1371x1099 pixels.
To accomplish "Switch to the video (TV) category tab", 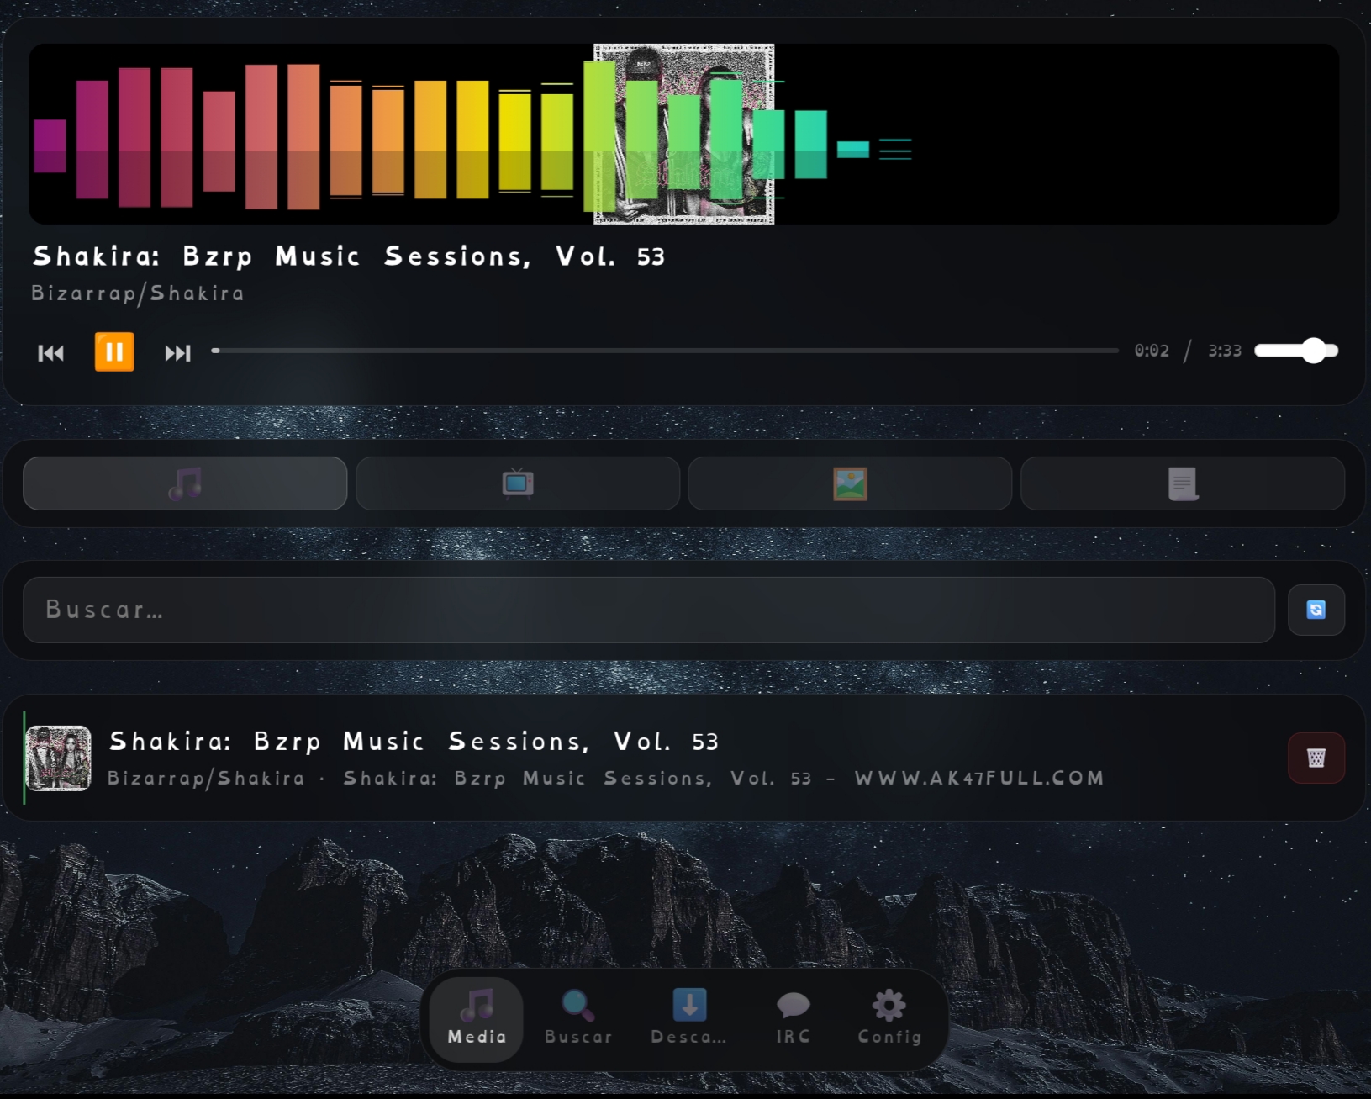I will 518,483.
